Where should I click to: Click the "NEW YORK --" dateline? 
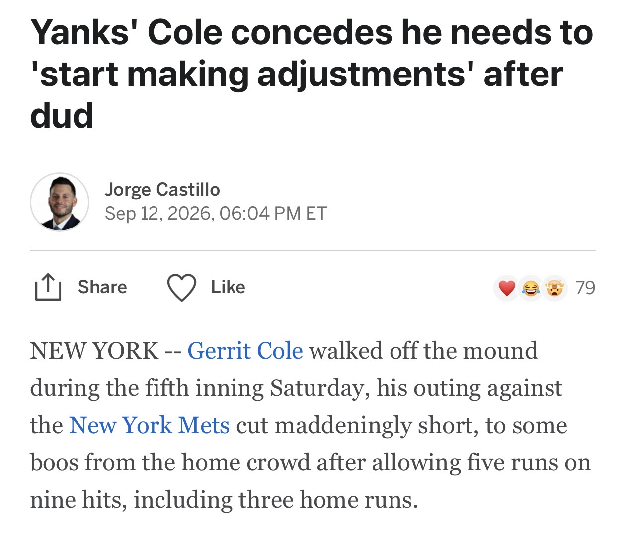coord(105,351)
